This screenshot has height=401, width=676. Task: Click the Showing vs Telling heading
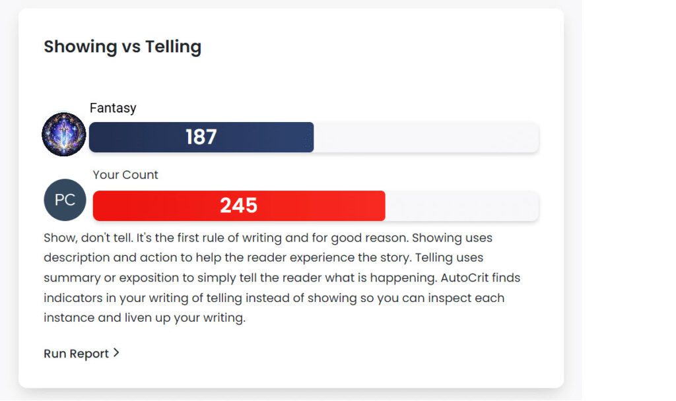pyautogui.click(x=122, y=47)
